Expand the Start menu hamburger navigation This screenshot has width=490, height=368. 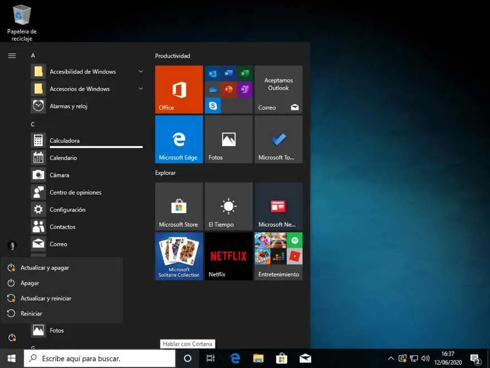(12, 56)
